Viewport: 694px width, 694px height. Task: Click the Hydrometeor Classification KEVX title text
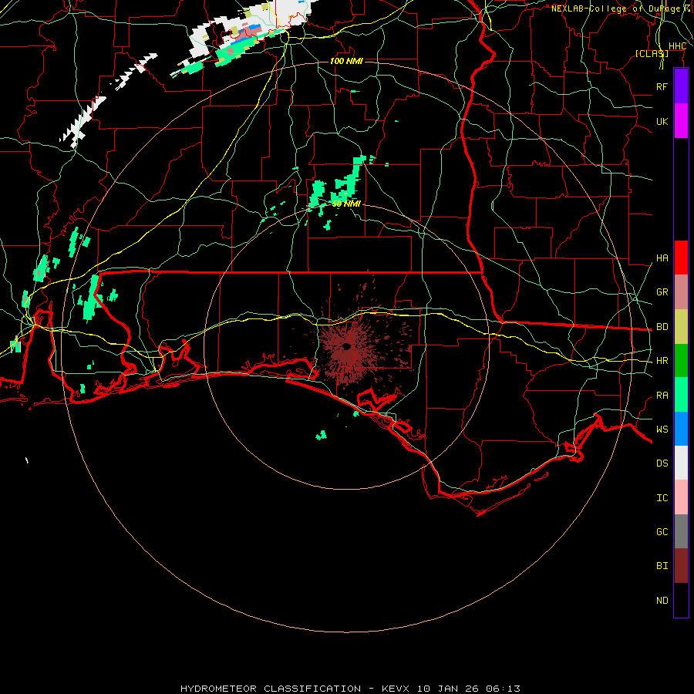350,689
